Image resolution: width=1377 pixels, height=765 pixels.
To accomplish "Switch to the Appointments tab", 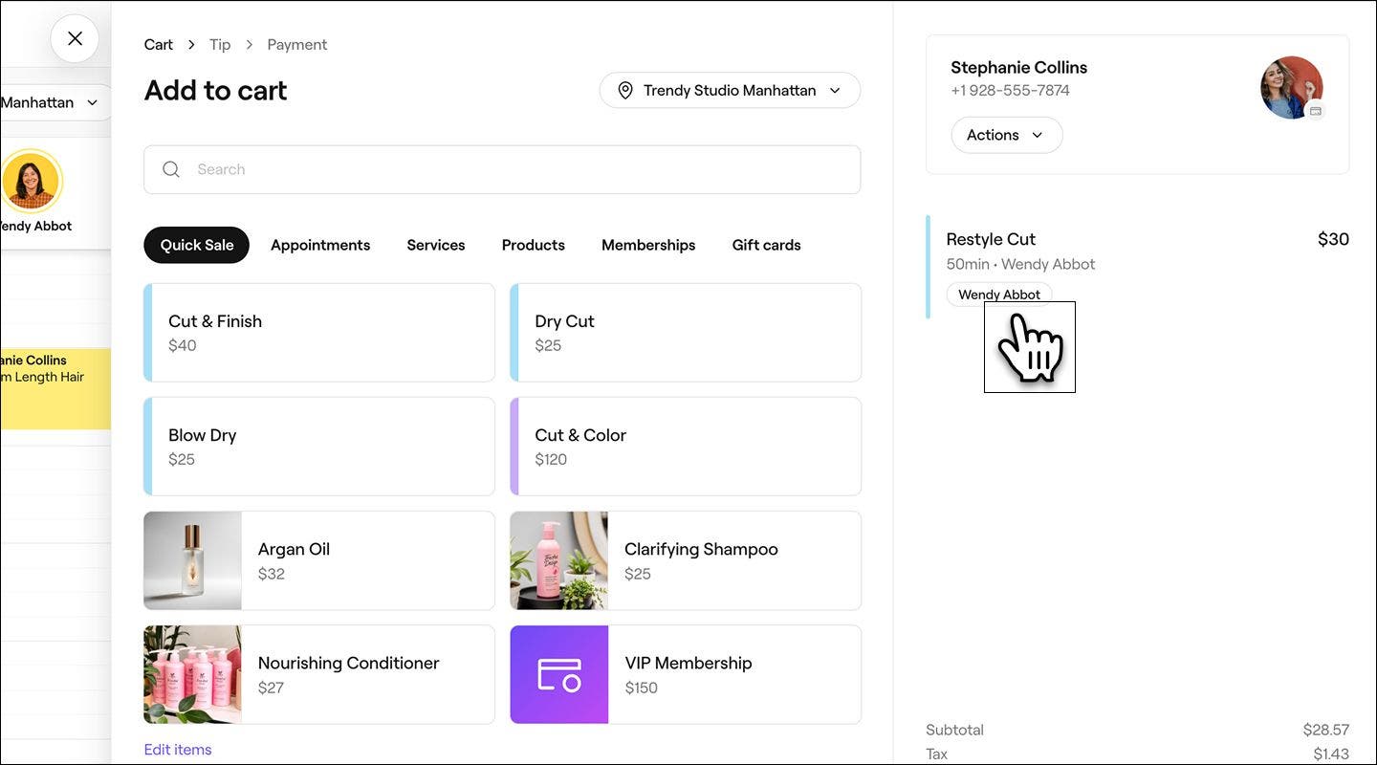I will pyautogui.click(x=320, y=246).
